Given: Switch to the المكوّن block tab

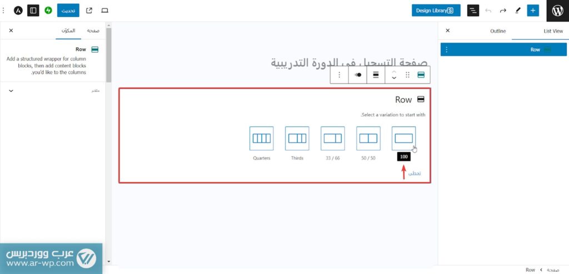Looking at the screenshot, I should [68, 31].
